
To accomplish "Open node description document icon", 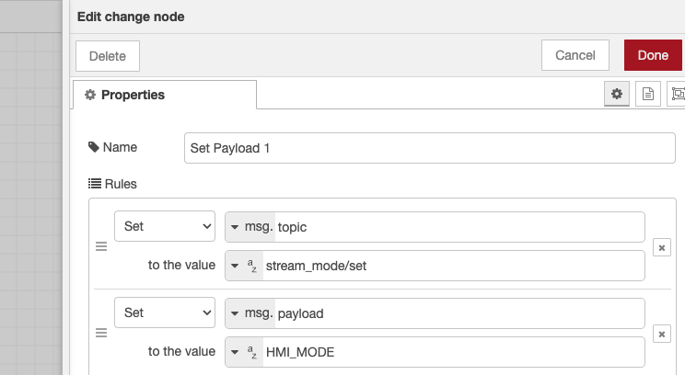I will pyautogui.click(x=647, y=94).
